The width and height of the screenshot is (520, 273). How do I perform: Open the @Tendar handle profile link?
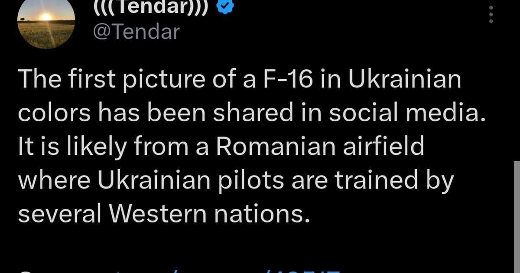tap(136, 32)
